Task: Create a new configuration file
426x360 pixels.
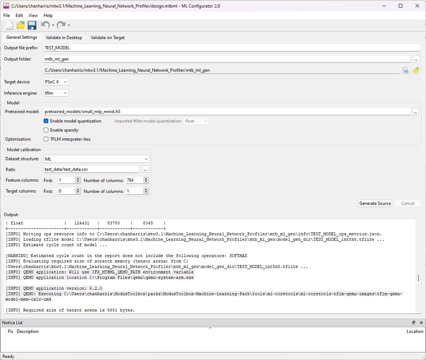Action: coord(8,25)
